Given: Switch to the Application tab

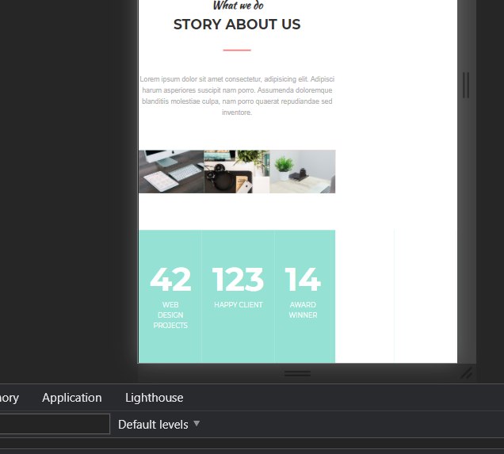Looking at the screenshot, I should [71, 398].
